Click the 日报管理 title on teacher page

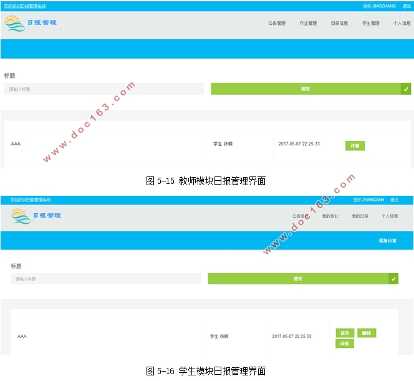pos(42,22)
